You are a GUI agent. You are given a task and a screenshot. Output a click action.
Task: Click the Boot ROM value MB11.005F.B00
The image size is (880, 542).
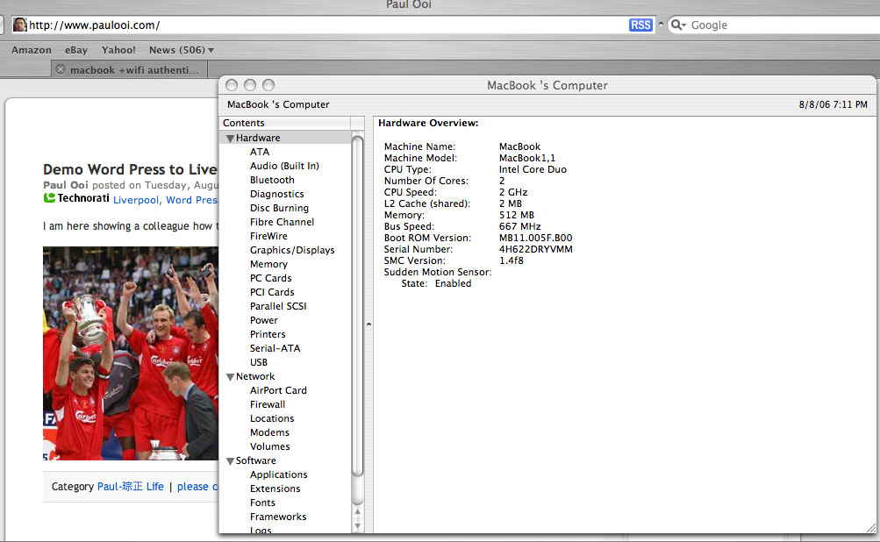pos(535,238)
